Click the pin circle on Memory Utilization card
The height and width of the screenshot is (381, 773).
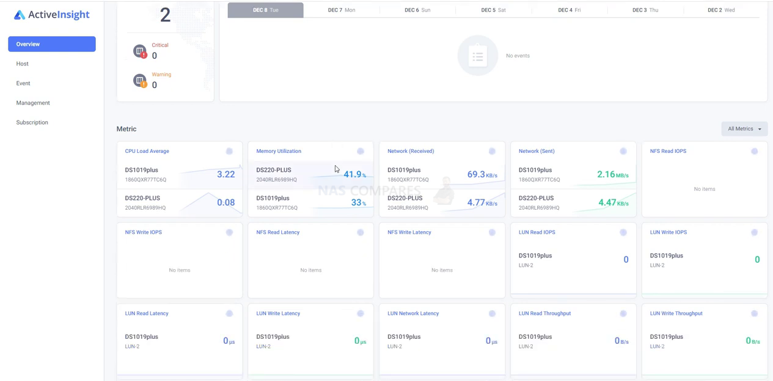tap(361, 151)
